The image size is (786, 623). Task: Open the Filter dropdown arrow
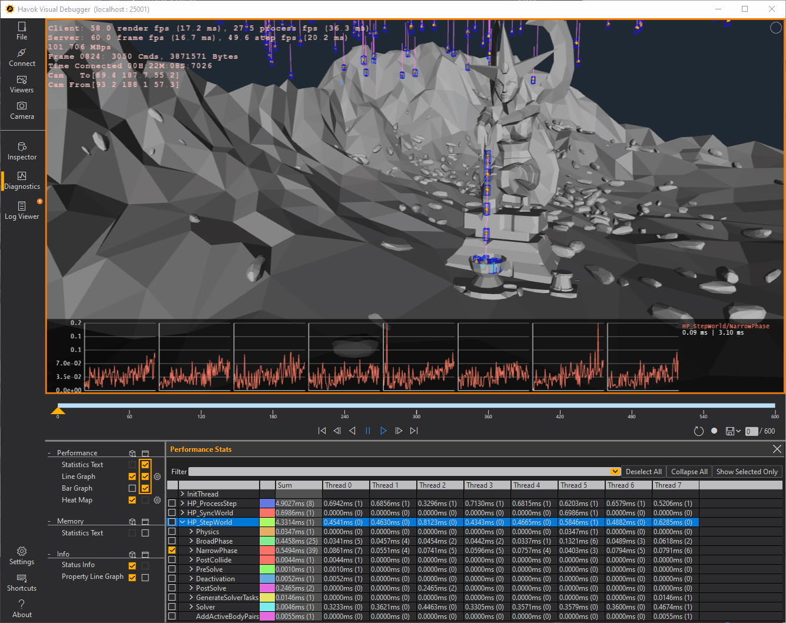tap(615, 472)
